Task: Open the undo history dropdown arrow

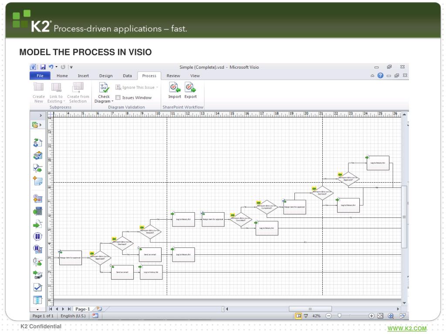Action: coord(56,67)
